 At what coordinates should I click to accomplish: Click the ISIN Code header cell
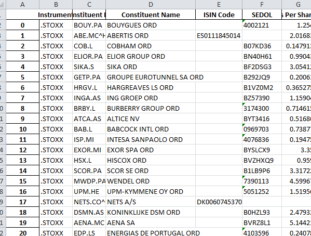tap(219, 15)
